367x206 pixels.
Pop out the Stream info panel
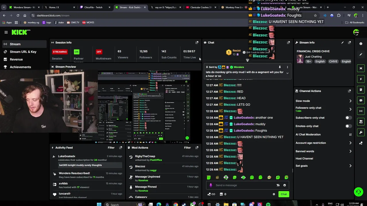click(x=349, y=43)
